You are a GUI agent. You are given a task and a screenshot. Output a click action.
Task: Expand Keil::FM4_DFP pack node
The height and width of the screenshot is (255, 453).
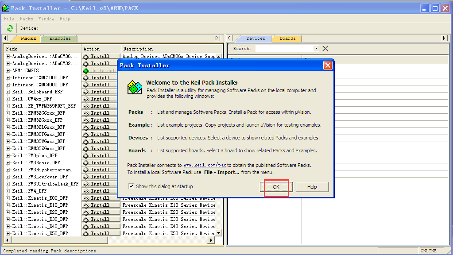click(x=8, y=191)
